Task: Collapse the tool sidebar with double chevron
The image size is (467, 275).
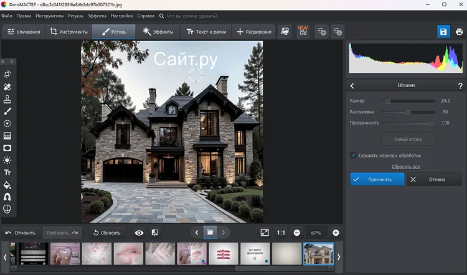Action: [12, 62]
